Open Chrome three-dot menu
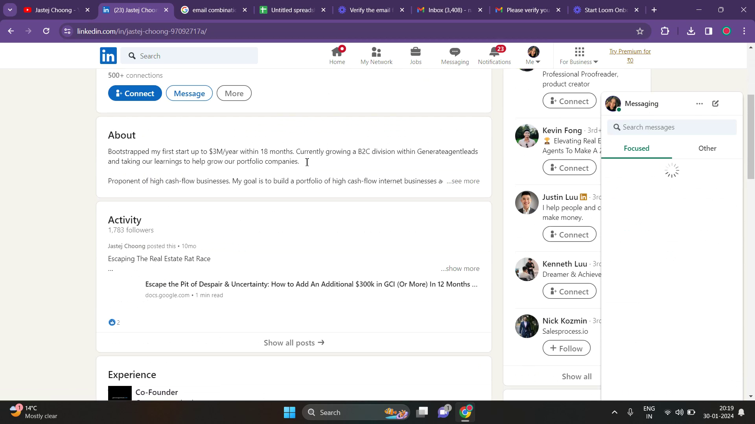Viewport: 755px width, 424px height. 744,31
